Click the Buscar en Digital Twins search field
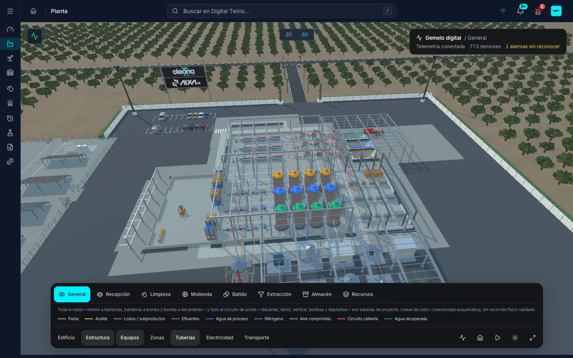This screenshot has width=573, height=358. pyautogui.click(x=282, y=11)
